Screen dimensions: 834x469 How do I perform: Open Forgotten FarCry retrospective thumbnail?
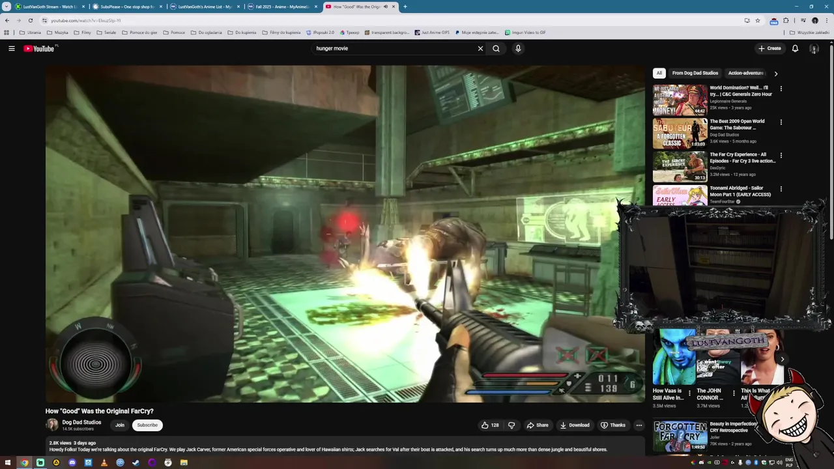click(680, 436)
